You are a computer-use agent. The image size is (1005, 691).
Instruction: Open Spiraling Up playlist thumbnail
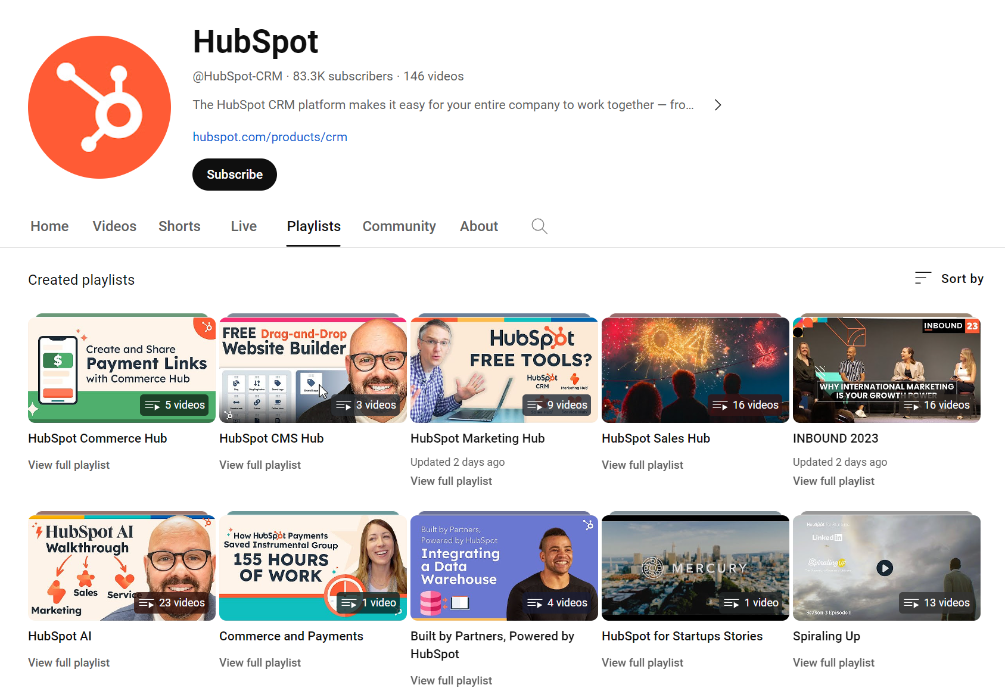(x=886, y=568)
